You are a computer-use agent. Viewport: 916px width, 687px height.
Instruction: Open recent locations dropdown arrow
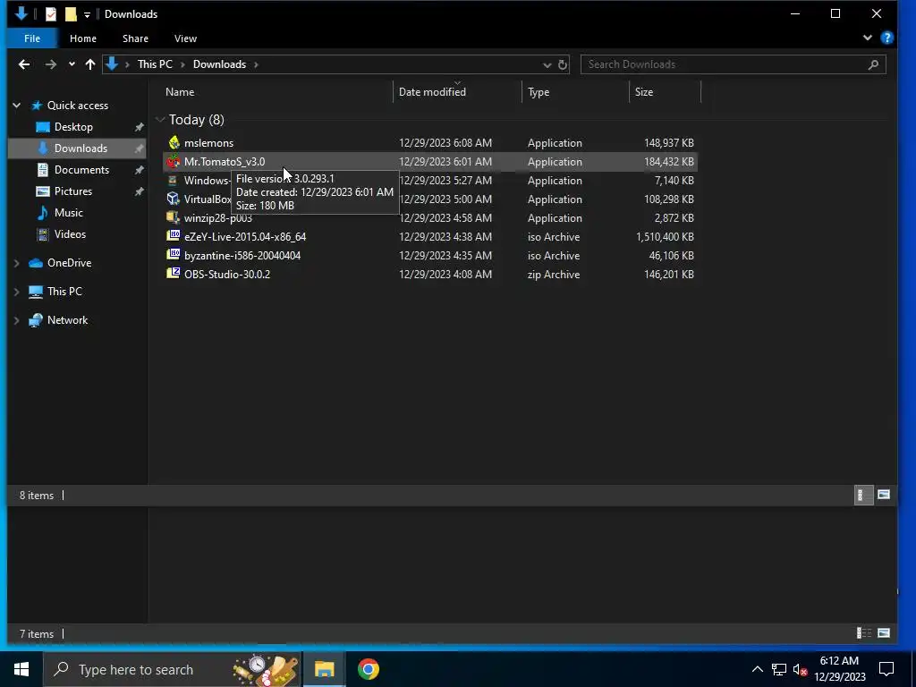point(72,64)
